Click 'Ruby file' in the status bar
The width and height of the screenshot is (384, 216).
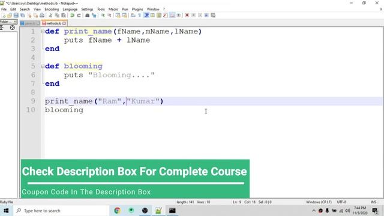[7, 202]
